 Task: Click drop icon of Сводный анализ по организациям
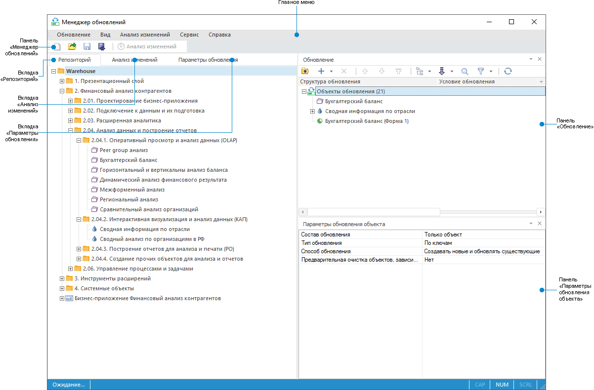coord(95,239)
